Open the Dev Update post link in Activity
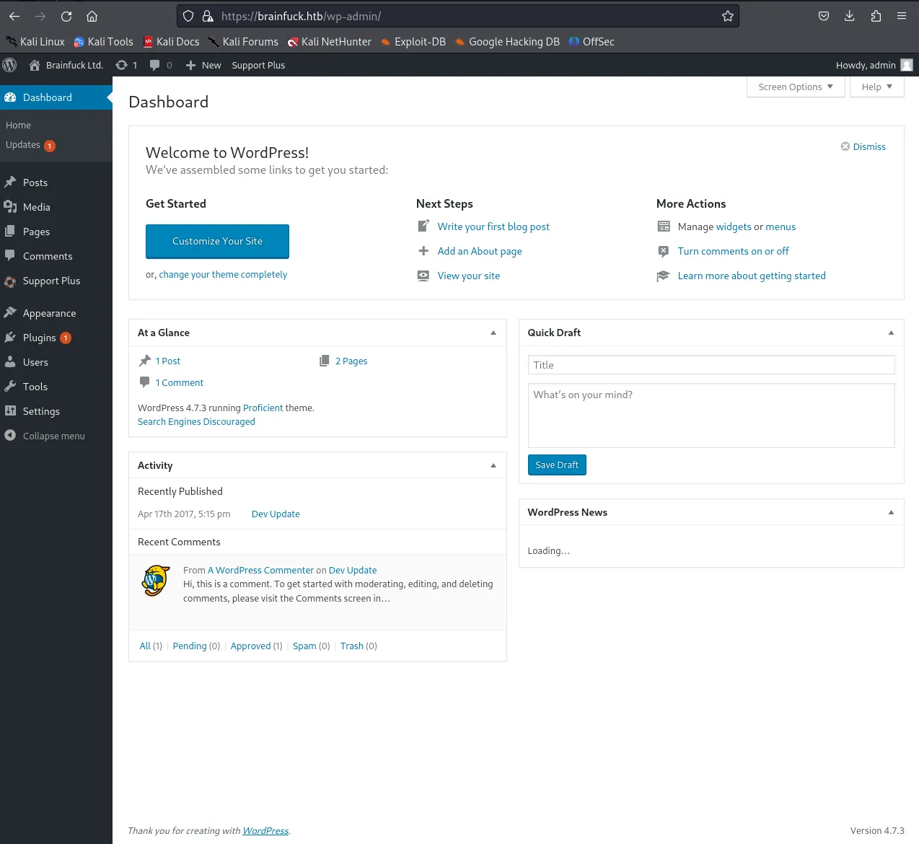The width and height of the screenshot is (919, 844). 276,514
